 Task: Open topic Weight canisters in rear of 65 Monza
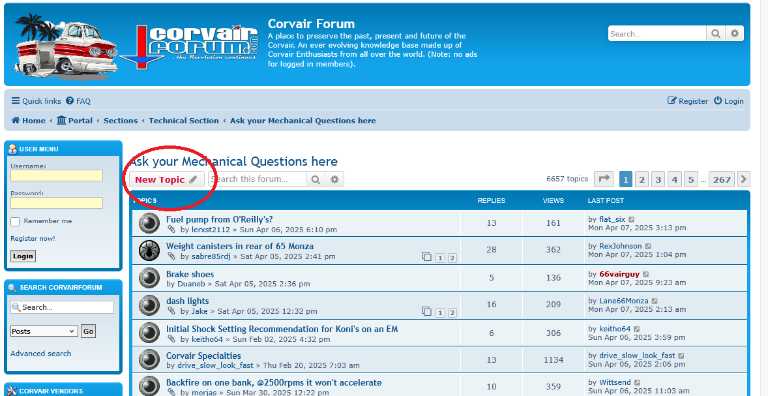click(x=240, y=246)
